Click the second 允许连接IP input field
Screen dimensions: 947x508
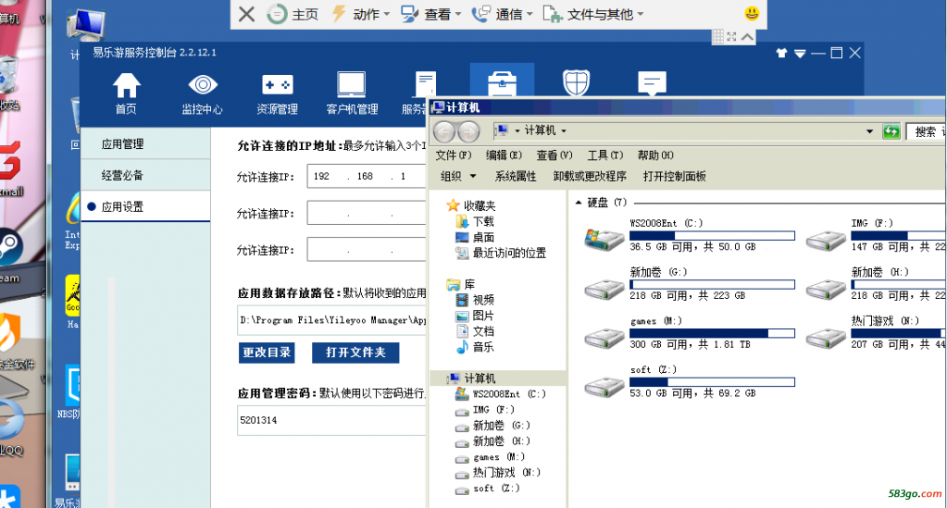point(367,213)
